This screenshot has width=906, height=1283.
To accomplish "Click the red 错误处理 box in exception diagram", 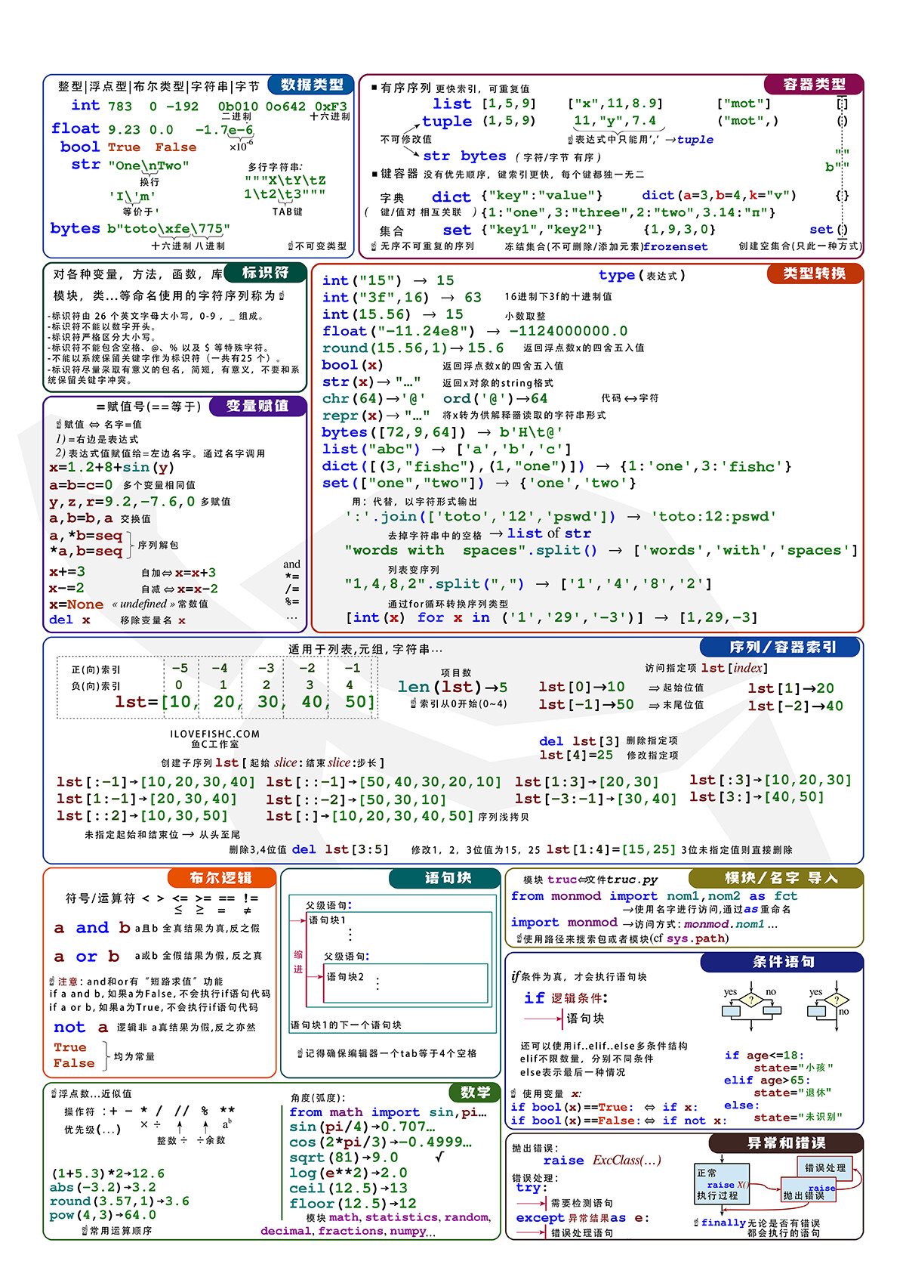I will (x=824, y=1167).
